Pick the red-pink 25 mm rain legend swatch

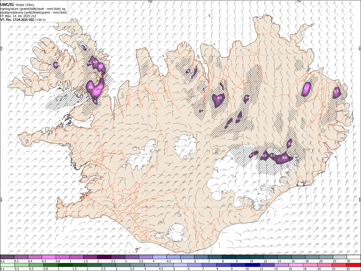pos(339,265)
